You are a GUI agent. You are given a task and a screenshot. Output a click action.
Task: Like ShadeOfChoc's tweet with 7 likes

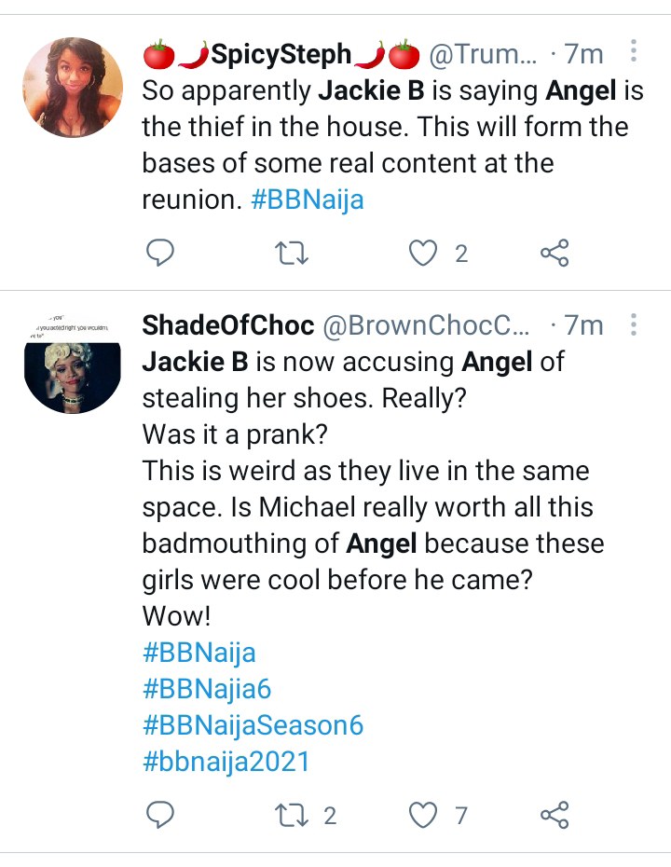tap(424, 816)
